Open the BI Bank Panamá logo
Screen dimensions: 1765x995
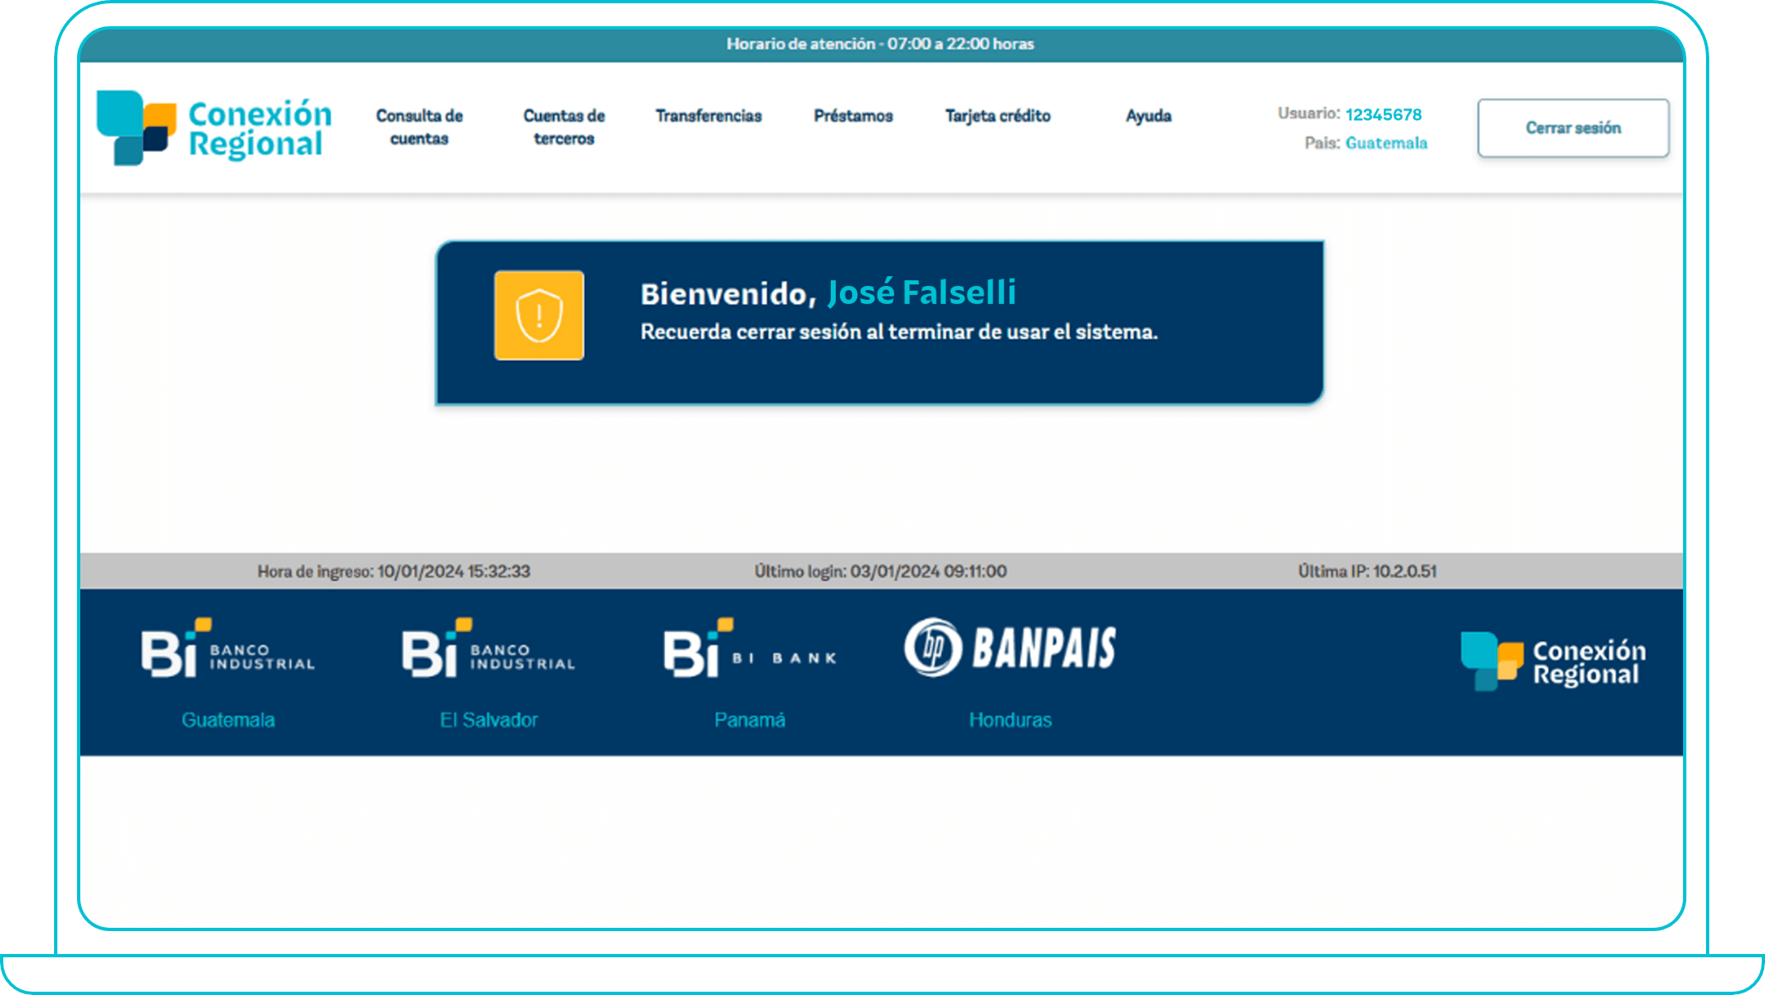click(750, 650)
